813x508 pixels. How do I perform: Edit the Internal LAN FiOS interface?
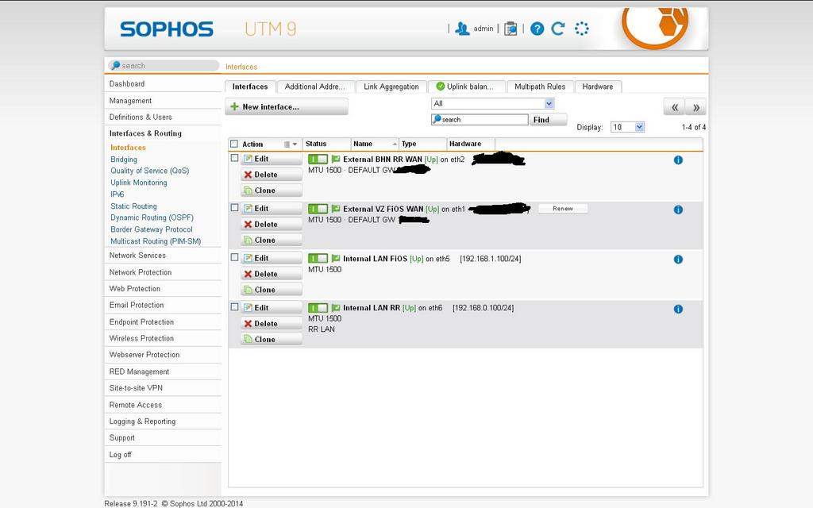coord(272,258)
